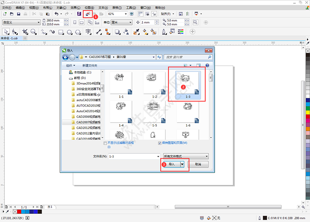Uncheck the 保持图层和页面 checkbox
The image size is (310, 222).
pyautogui.click(x=159, y=143)
